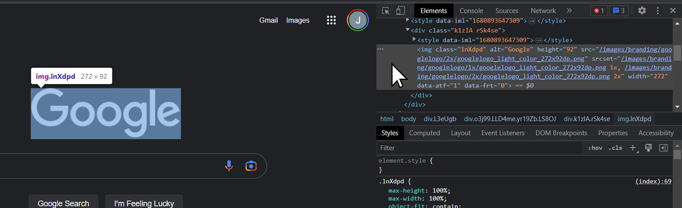The width and height of the screenshot is (682, 208).
Task: Open the Layout pane tab
Action: 461,133
